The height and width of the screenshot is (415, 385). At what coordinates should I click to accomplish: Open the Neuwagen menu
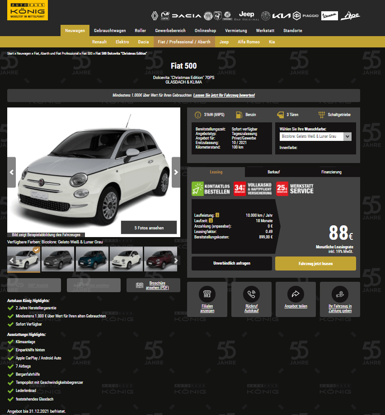pos(75,30)
